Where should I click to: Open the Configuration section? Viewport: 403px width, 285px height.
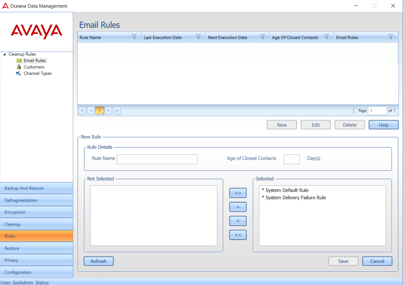tap(37, 272)
